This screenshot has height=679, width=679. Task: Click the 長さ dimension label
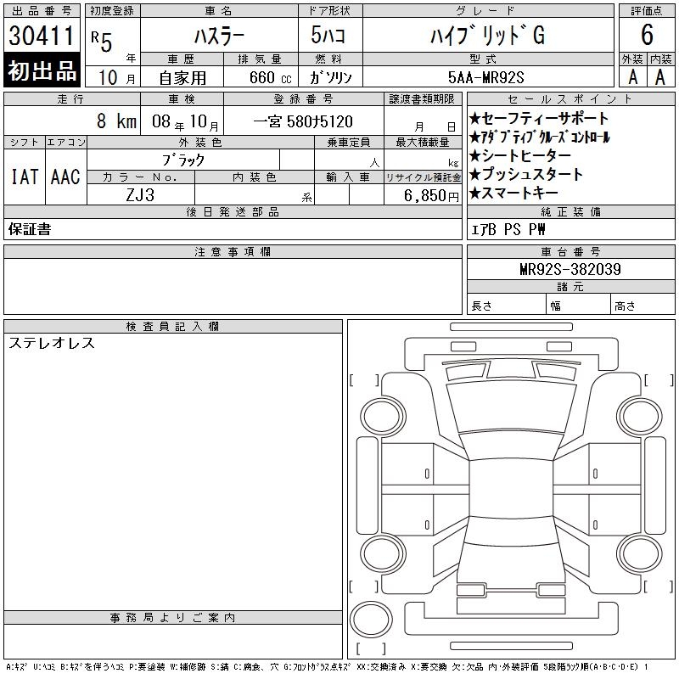[x=481, y=306]
